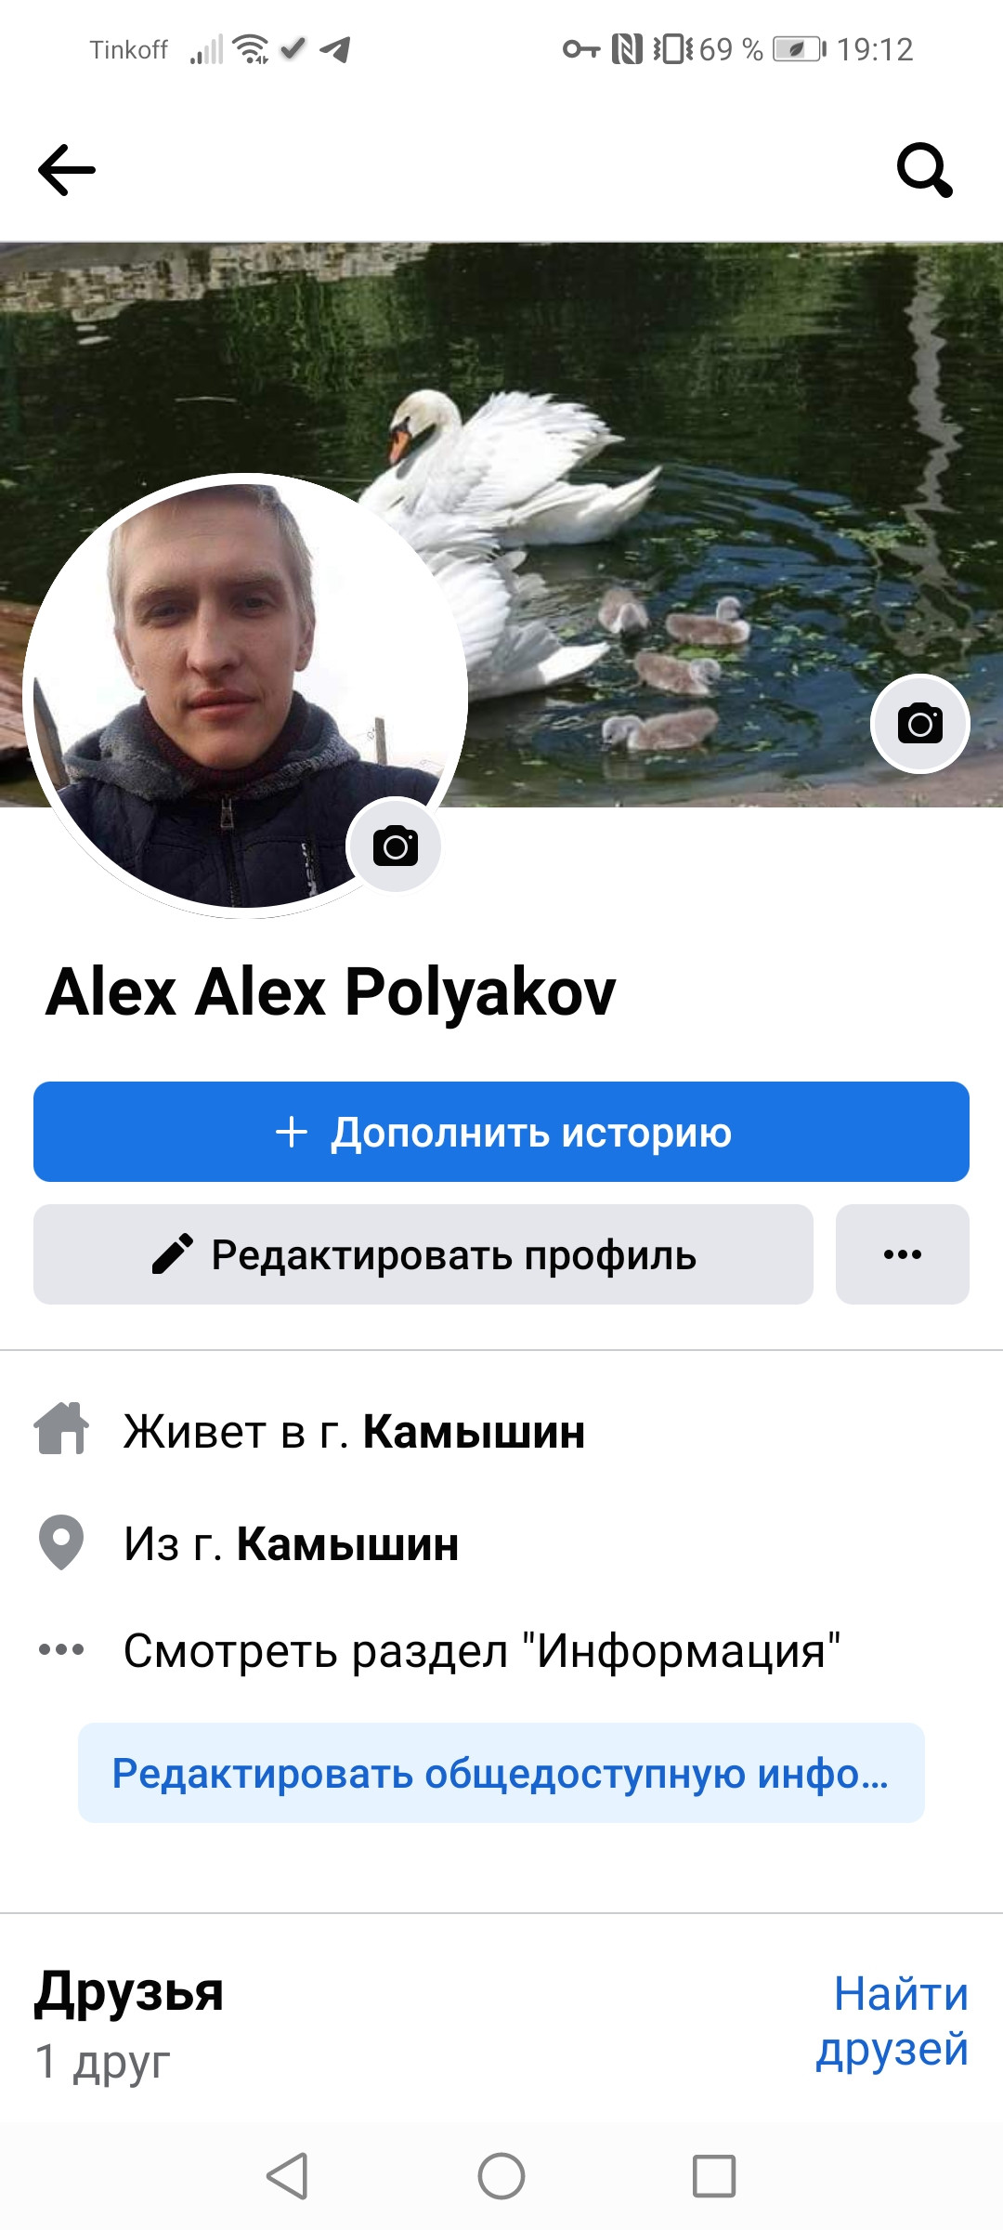The height and width of the screenshot is (2230, 1003).
Task: Tap the Android home circle button
Action: [x=501, y=2176]
